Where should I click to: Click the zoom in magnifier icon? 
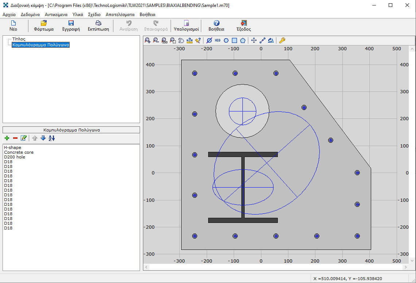pyautogui.click(x=148, y=40)
